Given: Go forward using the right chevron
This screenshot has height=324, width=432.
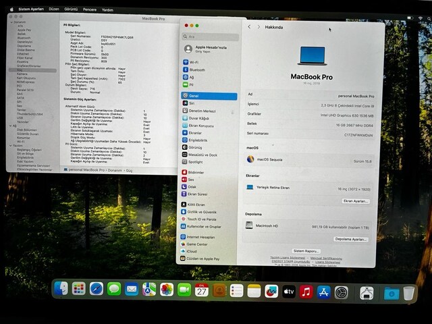Looking at the screenshot, I should click(259, 27).
